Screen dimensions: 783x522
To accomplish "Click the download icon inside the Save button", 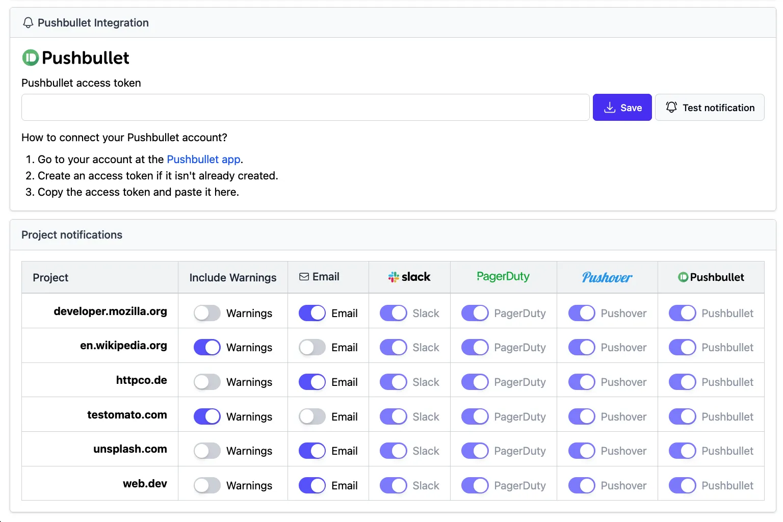I will [610, 107].
